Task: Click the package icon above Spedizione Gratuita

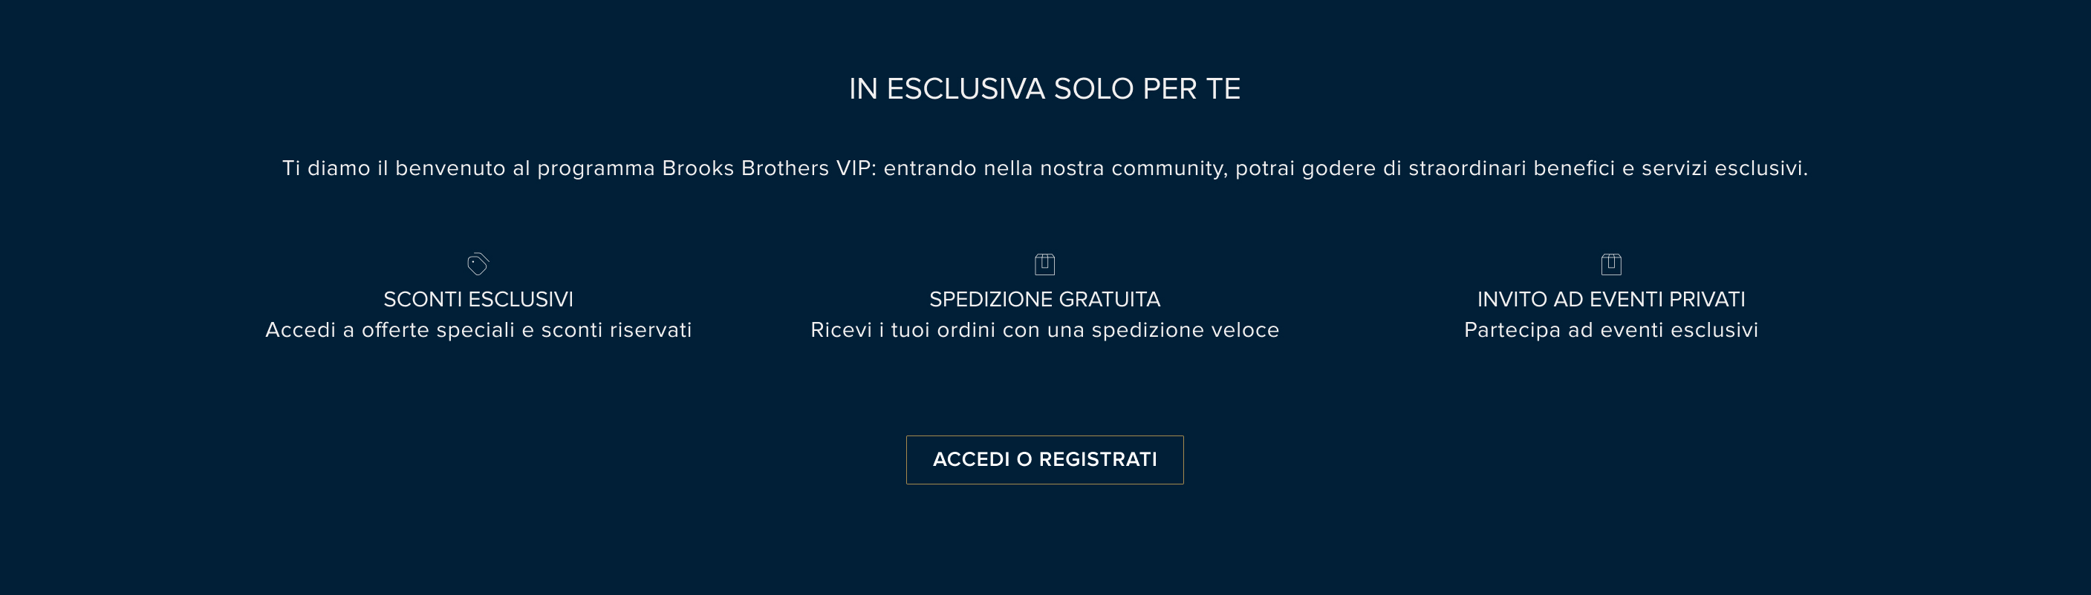Action: point(1044,264)
